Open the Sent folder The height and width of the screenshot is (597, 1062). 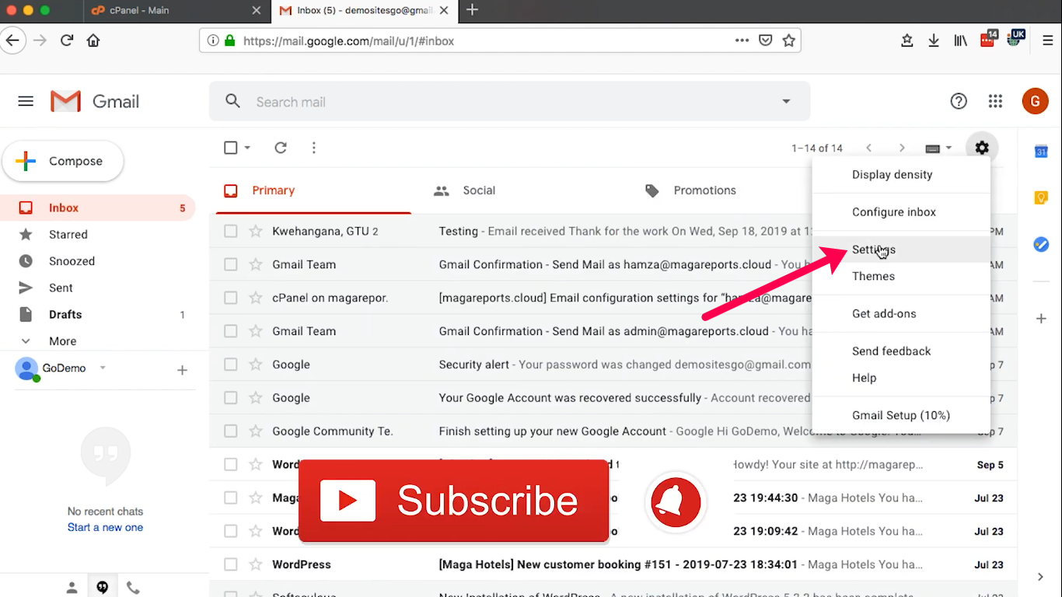61,288
